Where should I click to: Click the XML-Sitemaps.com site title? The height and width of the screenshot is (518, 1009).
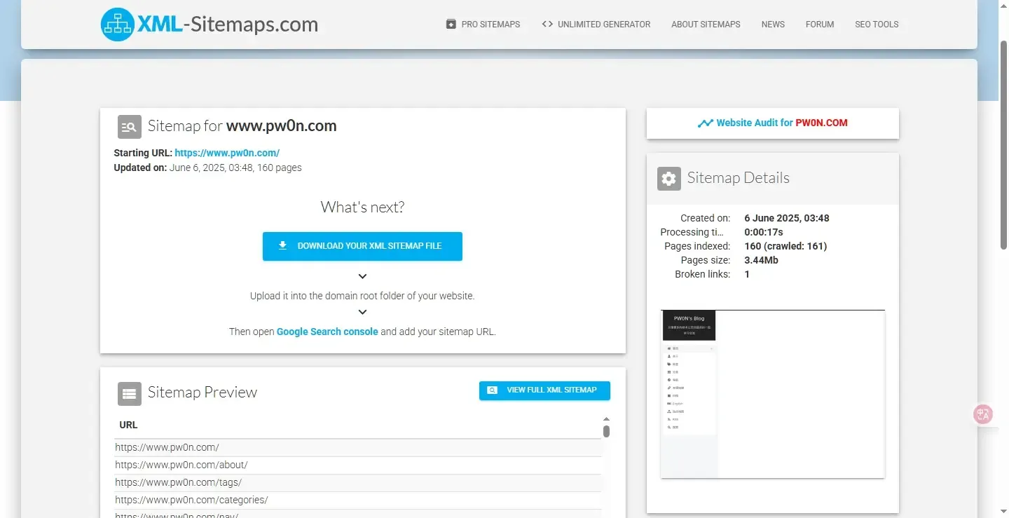[228, 25]
